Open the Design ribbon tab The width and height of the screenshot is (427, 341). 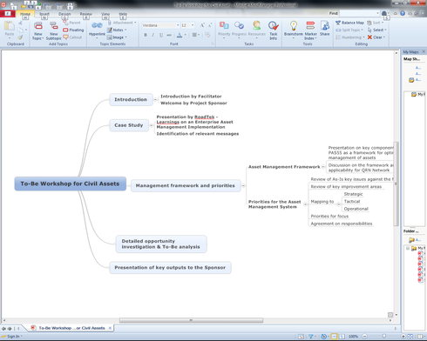pos(64,14)
